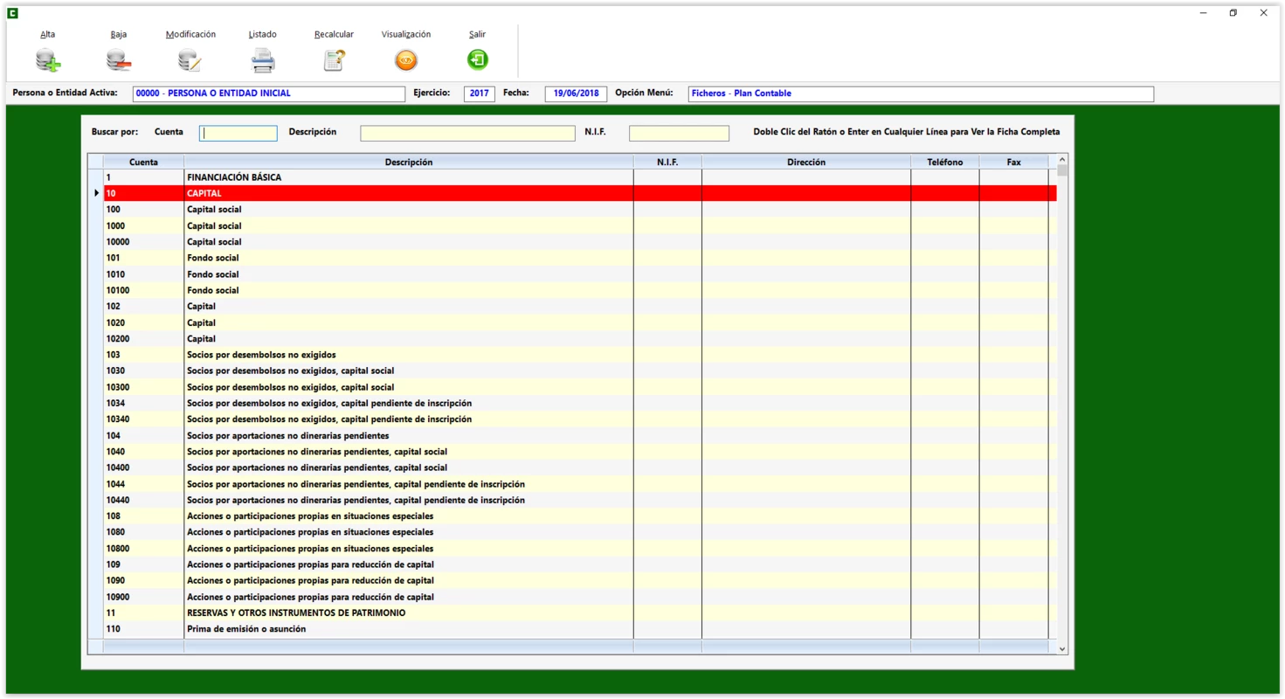Screen dimensions: 1285x699
Task: Select account 10100 Fondo social
Action: click(579, 290)
